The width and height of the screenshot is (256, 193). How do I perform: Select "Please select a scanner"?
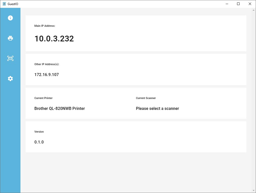(x=157, y=108)
